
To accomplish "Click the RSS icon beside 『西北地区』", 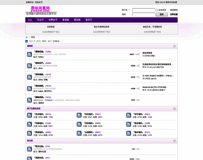I will [128, 124].
